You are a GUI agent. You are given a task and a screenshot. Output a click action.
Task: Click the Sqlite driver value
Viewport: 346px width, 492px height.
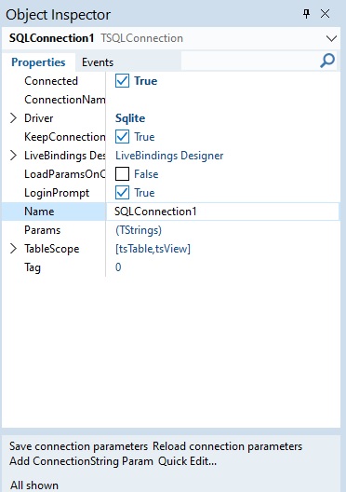point(130,118)
